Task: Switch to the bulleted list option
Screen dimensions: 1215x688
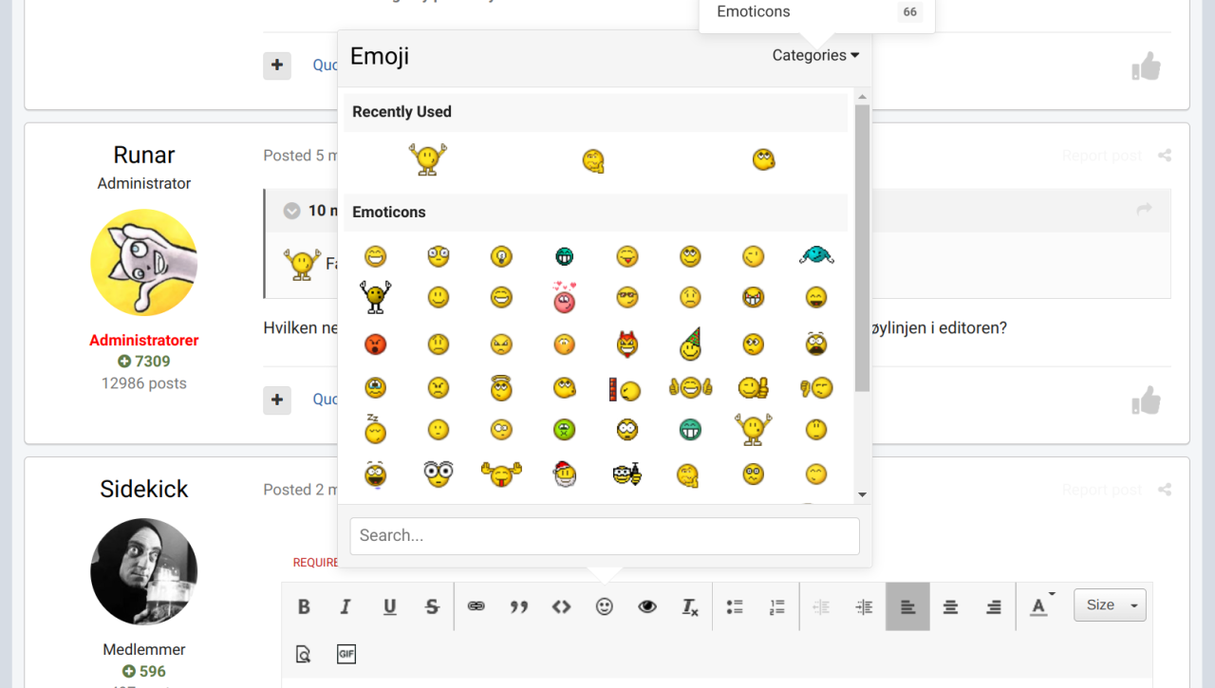Action: pos(734,605)
